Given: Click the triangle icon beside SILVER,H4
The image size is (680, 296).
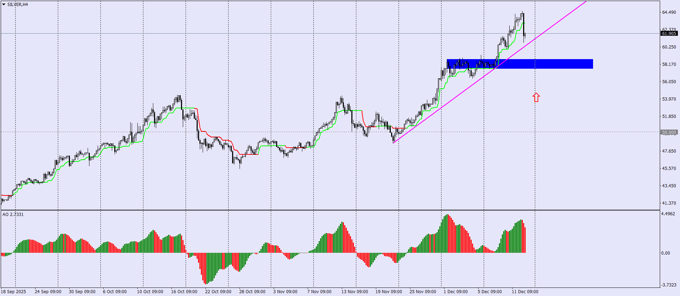Looking at the screenshot, I should 4,5.
